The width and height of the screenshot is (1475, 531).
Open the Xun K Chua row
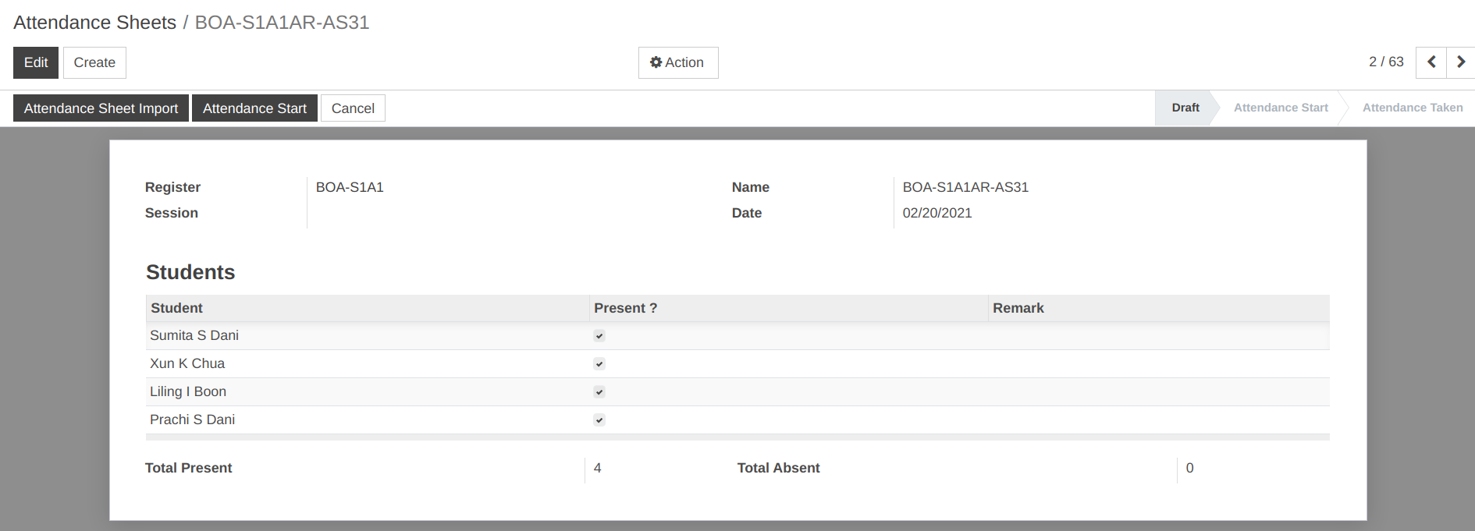coord(737,364)
